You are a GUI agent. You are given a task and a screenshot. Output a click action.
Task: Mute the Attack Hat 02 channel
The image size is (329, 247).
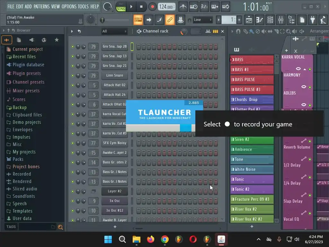[x=73, y=85]
